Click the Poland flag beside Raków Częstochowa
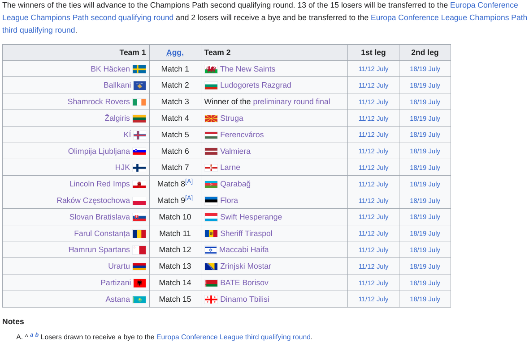This screenshot has width=529, height=346. point(139,201)
